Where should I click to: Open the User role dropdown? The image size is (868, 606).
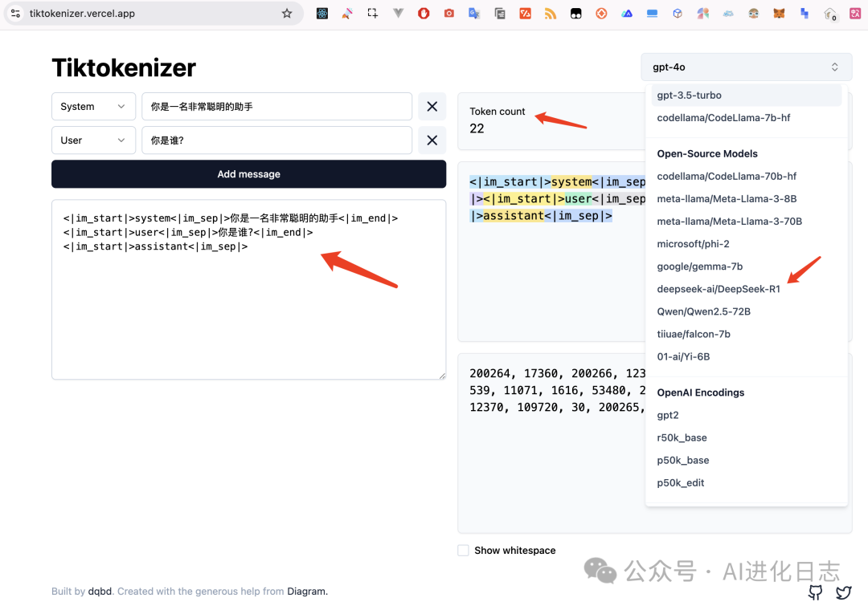pos(93,140)
